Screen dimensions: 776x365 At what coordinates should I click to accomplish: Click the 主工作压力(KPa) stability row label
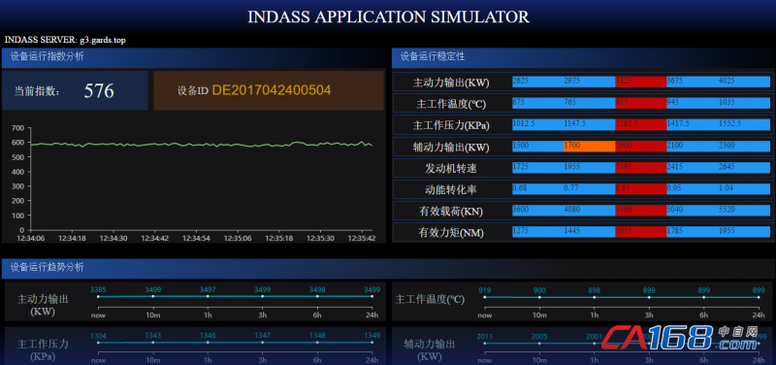point(451,125)
